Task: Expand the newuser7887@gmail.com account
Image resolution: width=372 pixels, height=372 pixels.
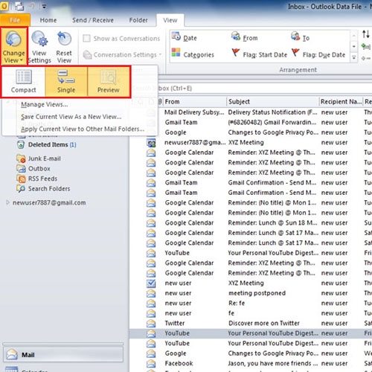Action: [7, 202]
